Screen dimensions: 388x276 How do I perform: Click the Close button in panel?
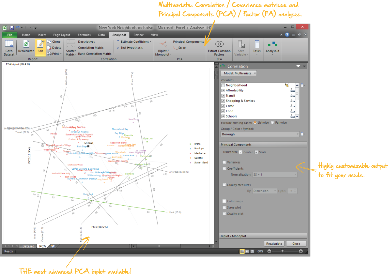[x=296, y=244]
